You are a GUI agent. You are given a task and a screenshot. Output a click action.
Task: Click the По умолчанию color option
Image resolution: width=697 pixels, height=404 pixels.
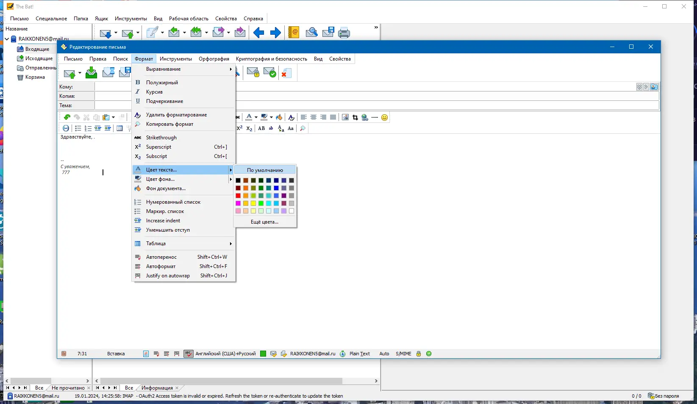click(264, 170)
